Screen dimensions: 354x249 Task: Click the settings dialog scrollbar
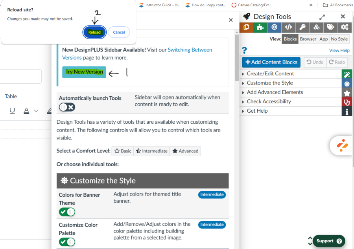point(237,58)
